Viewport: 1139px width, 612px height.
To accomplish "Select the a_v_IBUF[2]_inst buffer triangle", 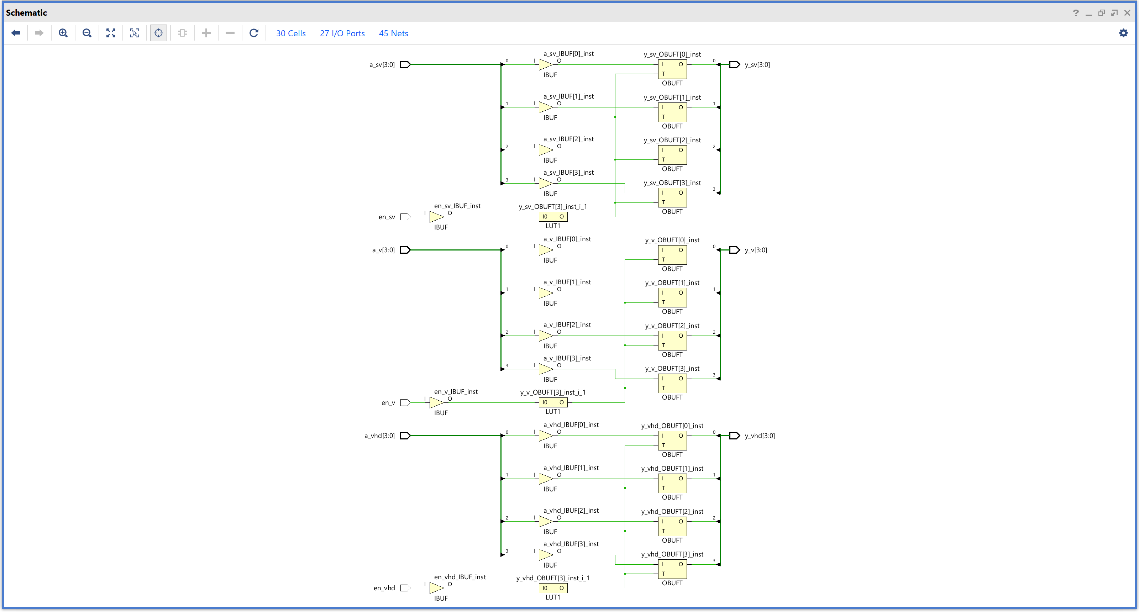I will [x=546, y=336].
